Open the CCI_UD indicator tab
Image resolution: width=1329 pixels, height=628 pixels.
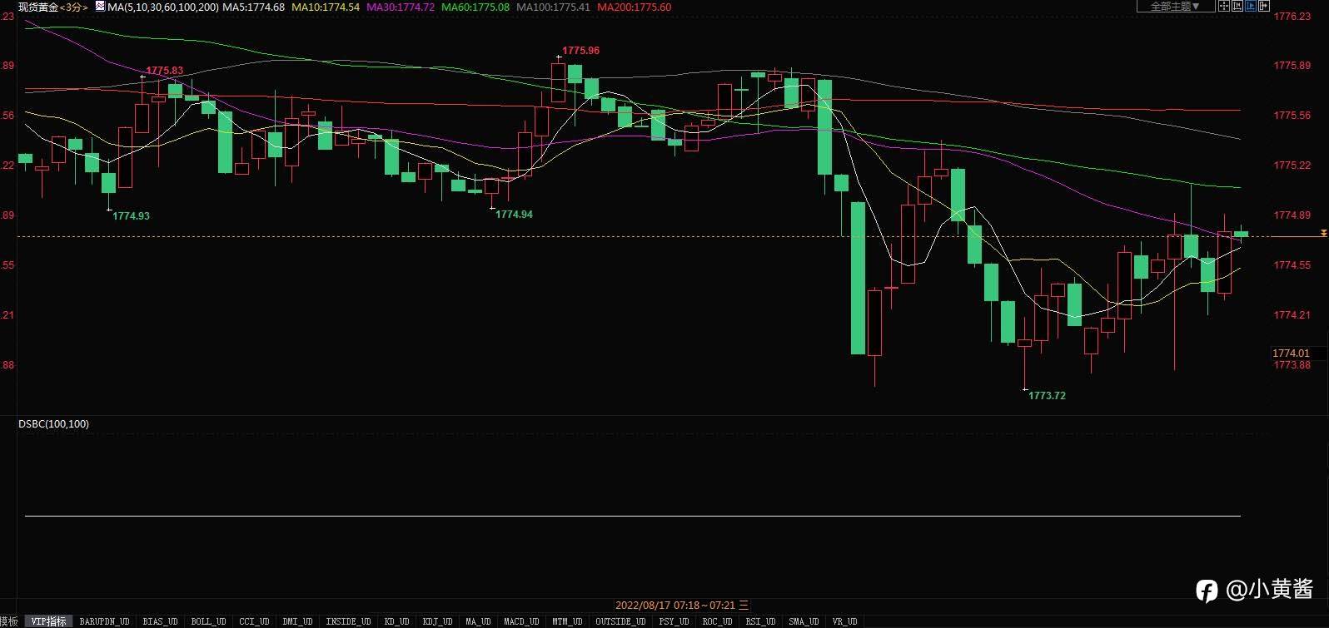tap(254, 621)
